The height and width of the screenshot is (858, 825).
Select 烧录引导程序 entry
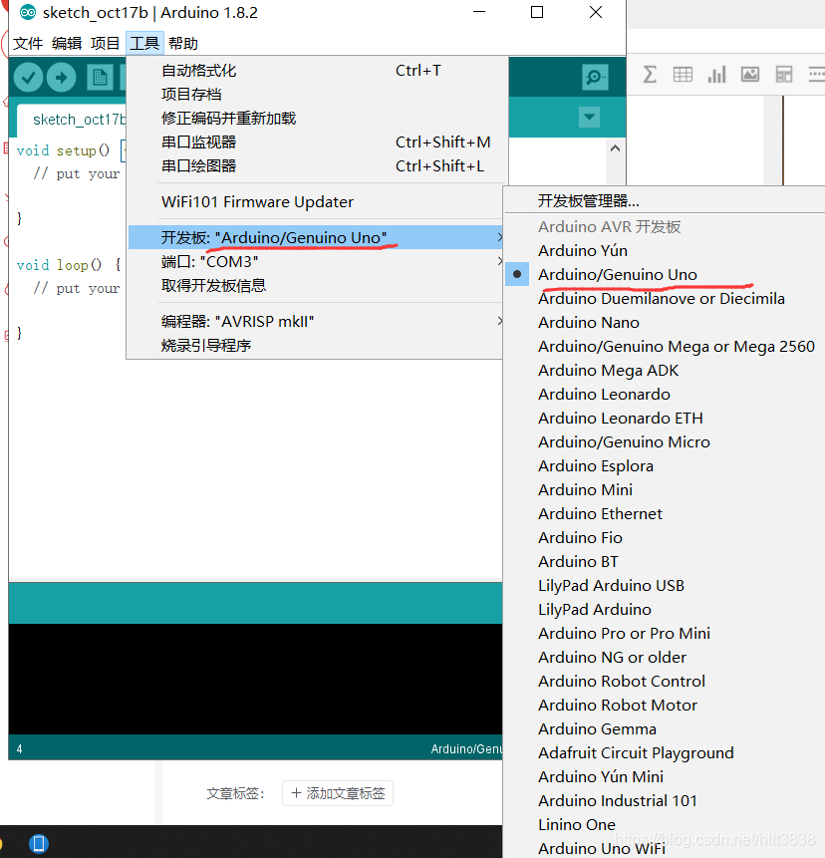coord(315,345)
